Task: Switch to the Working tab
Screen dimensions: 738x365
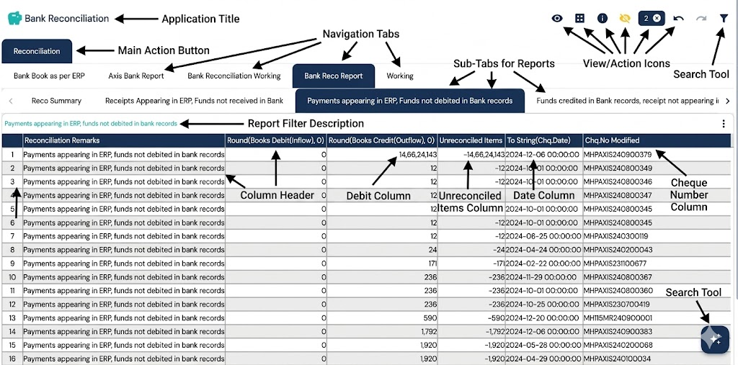Action: (400, 76)
